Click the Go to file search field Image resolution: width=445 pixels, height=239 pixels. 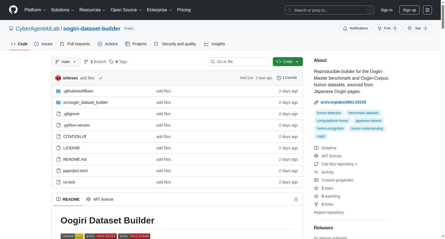click(239, 62)
